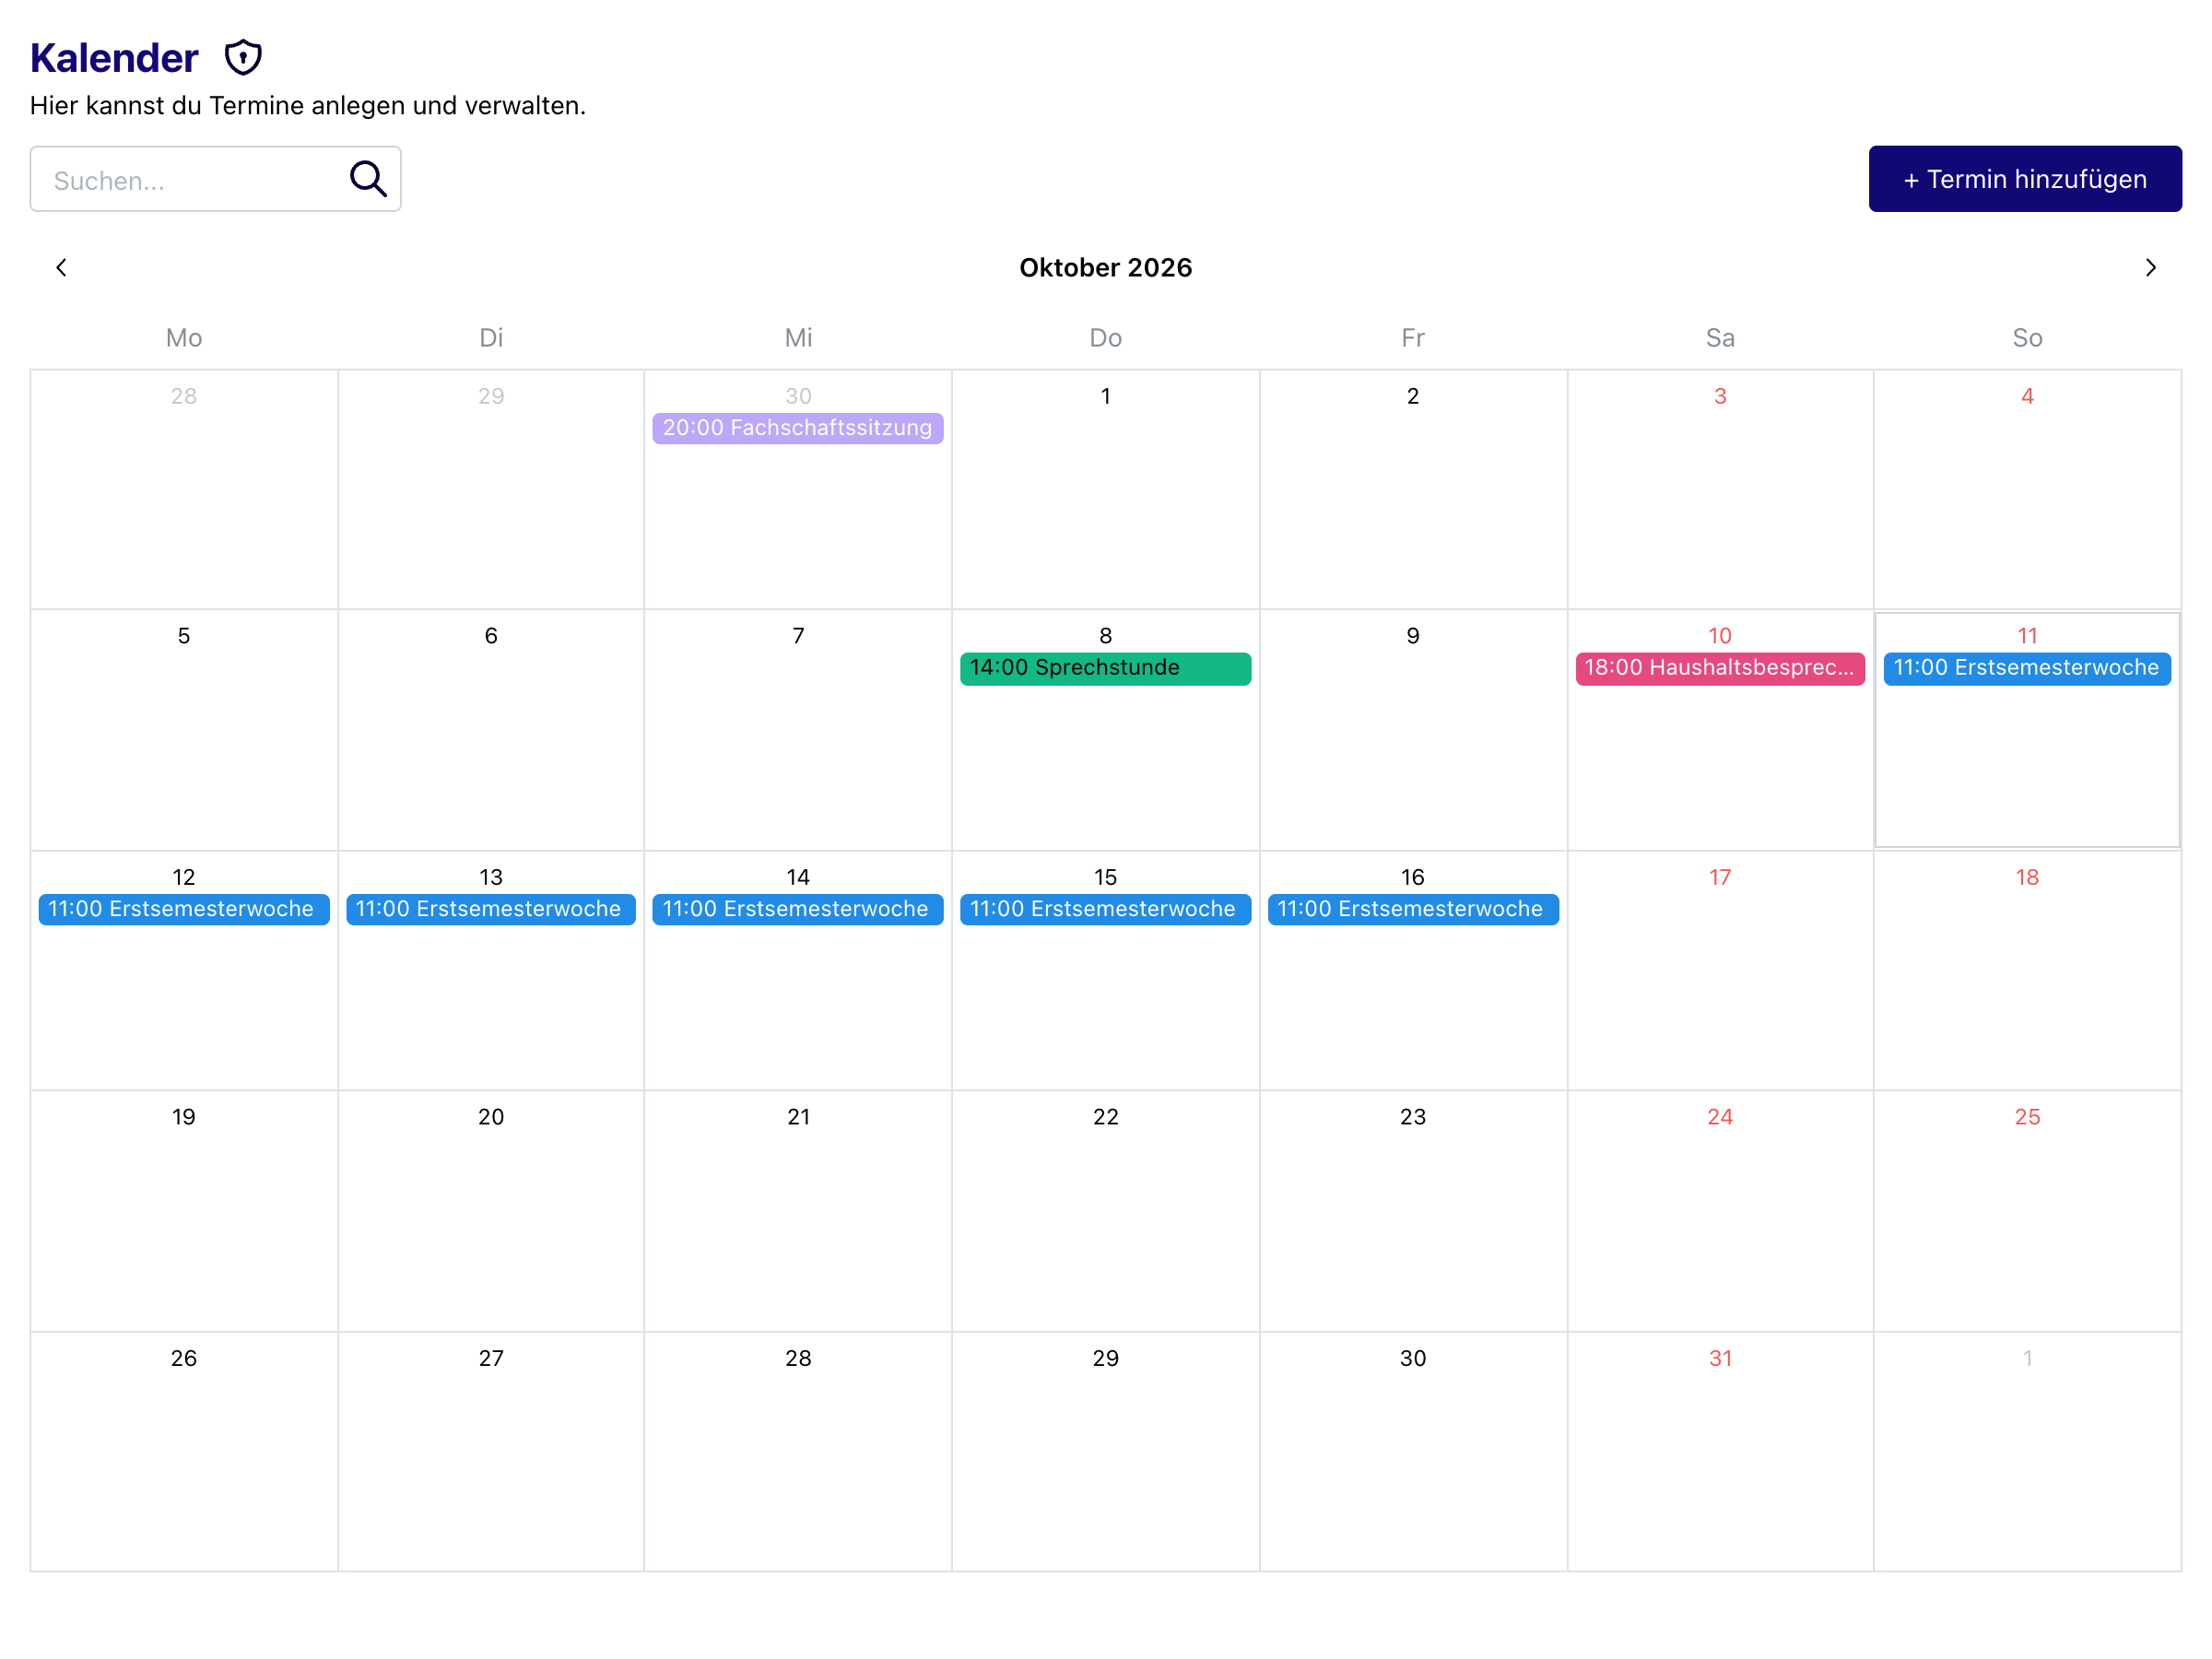
Task: Select day 29 in the calendar
Action: point(1105,1452)
